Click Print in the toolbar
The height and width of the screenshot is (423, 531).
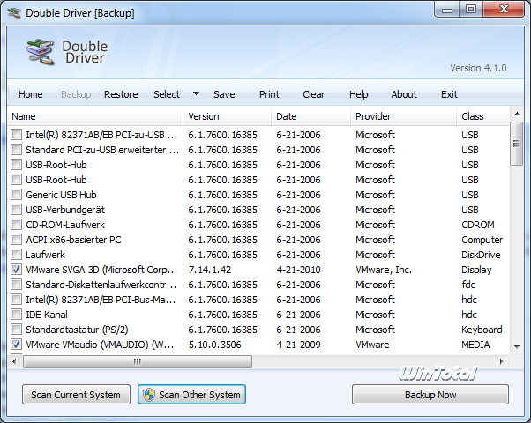[x=269, y=94]
